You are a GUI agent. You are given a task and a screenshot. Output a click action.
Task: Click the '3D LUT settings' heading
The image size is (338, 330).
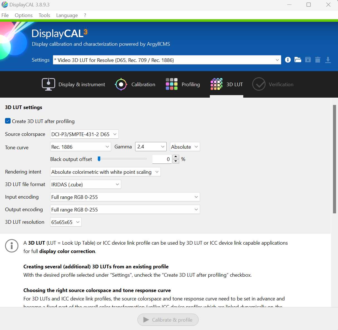(24, 107)
